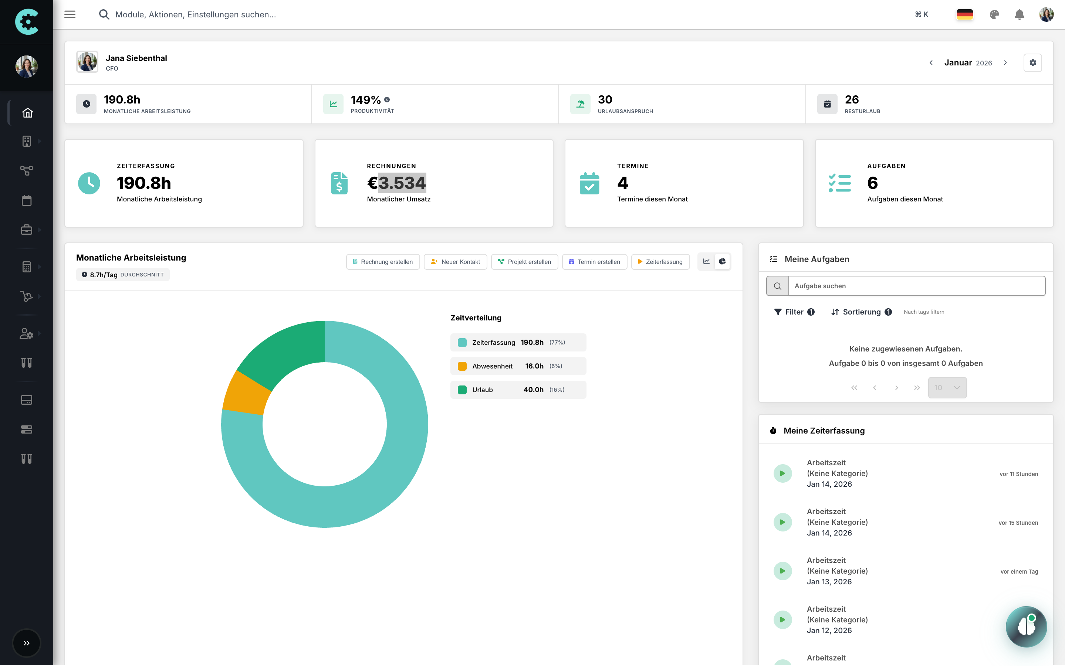The height and width of the screenshot is (666, 1065).
Task: Open the global search with the magnifier icon
Action: point(104,14)
